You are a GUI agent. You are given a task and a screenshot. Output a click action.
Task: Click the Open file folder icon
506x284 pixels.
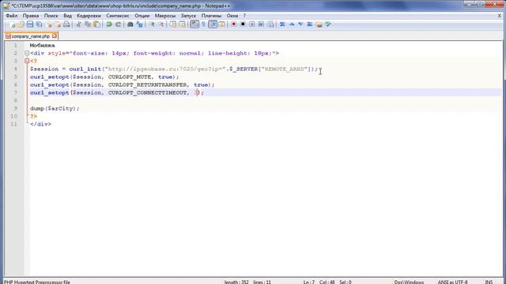pos(21,24)
